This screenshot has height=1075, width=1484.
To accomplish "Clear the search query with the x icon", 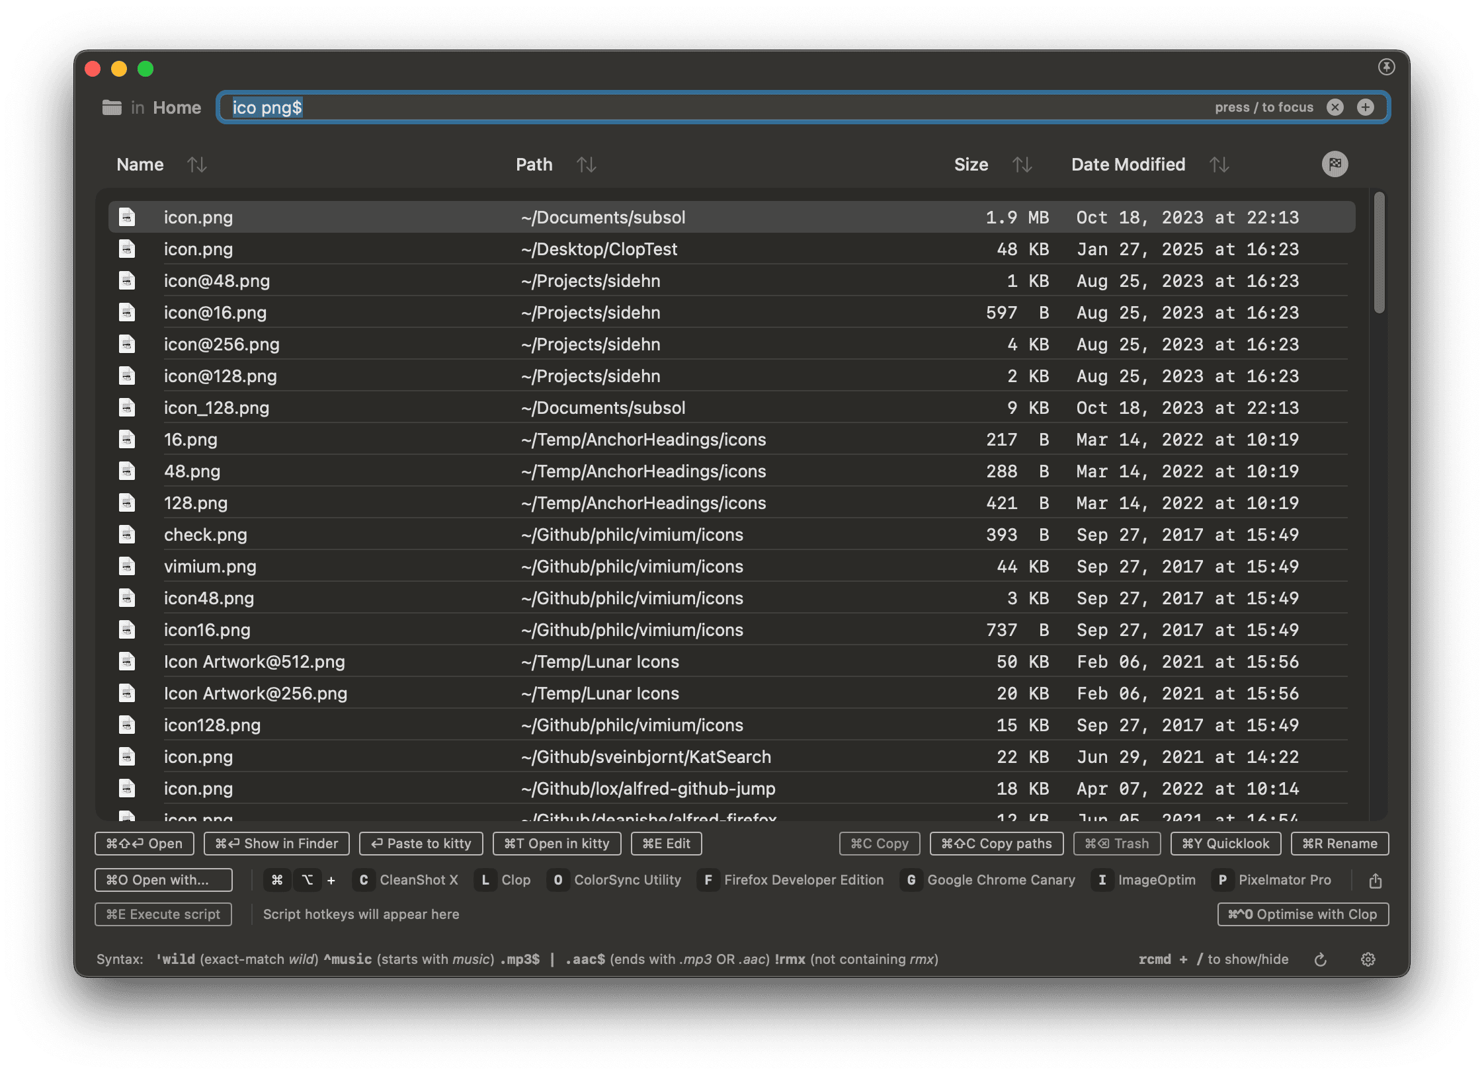I will point(1335,107).
